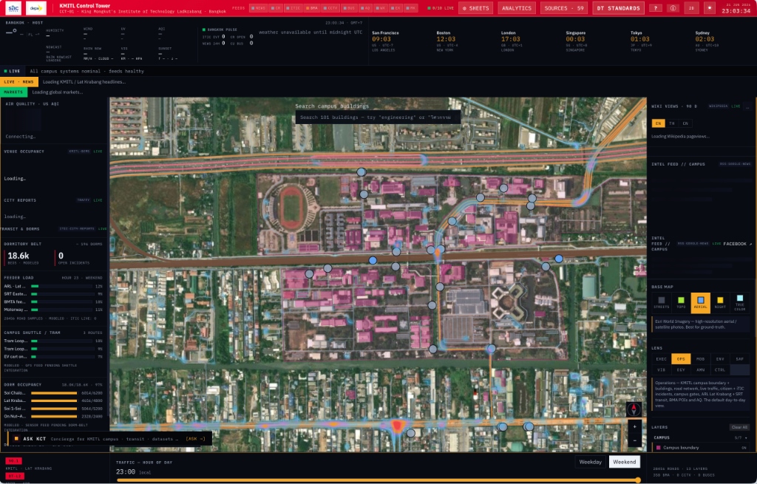The width and height of the screenshot is (757, 484).
Task: Toggle Campus boundary layer ON switch
Action: [x=744, y=448]
